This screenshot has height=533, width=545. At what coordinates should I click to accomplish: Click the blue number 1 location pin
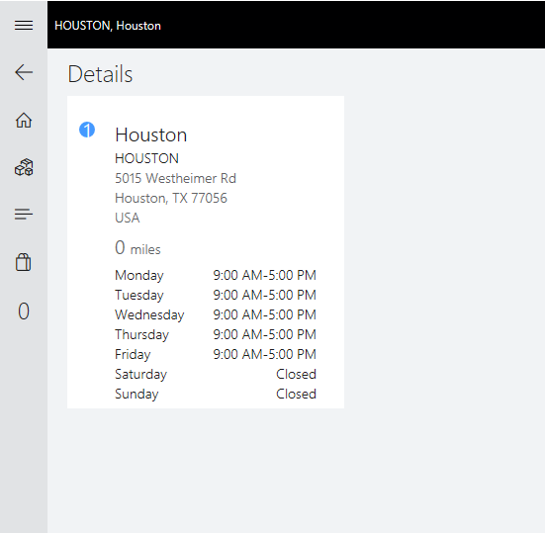[x=87, y=130]
